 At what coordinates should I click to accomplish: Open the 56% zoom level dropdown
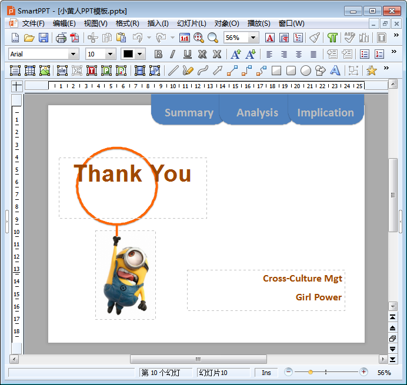click(x=253, y=38)
